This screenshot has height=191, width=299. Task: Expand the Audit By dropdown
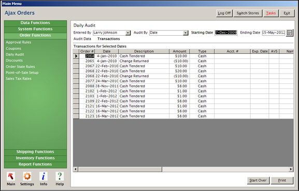[x=186, y=33]
